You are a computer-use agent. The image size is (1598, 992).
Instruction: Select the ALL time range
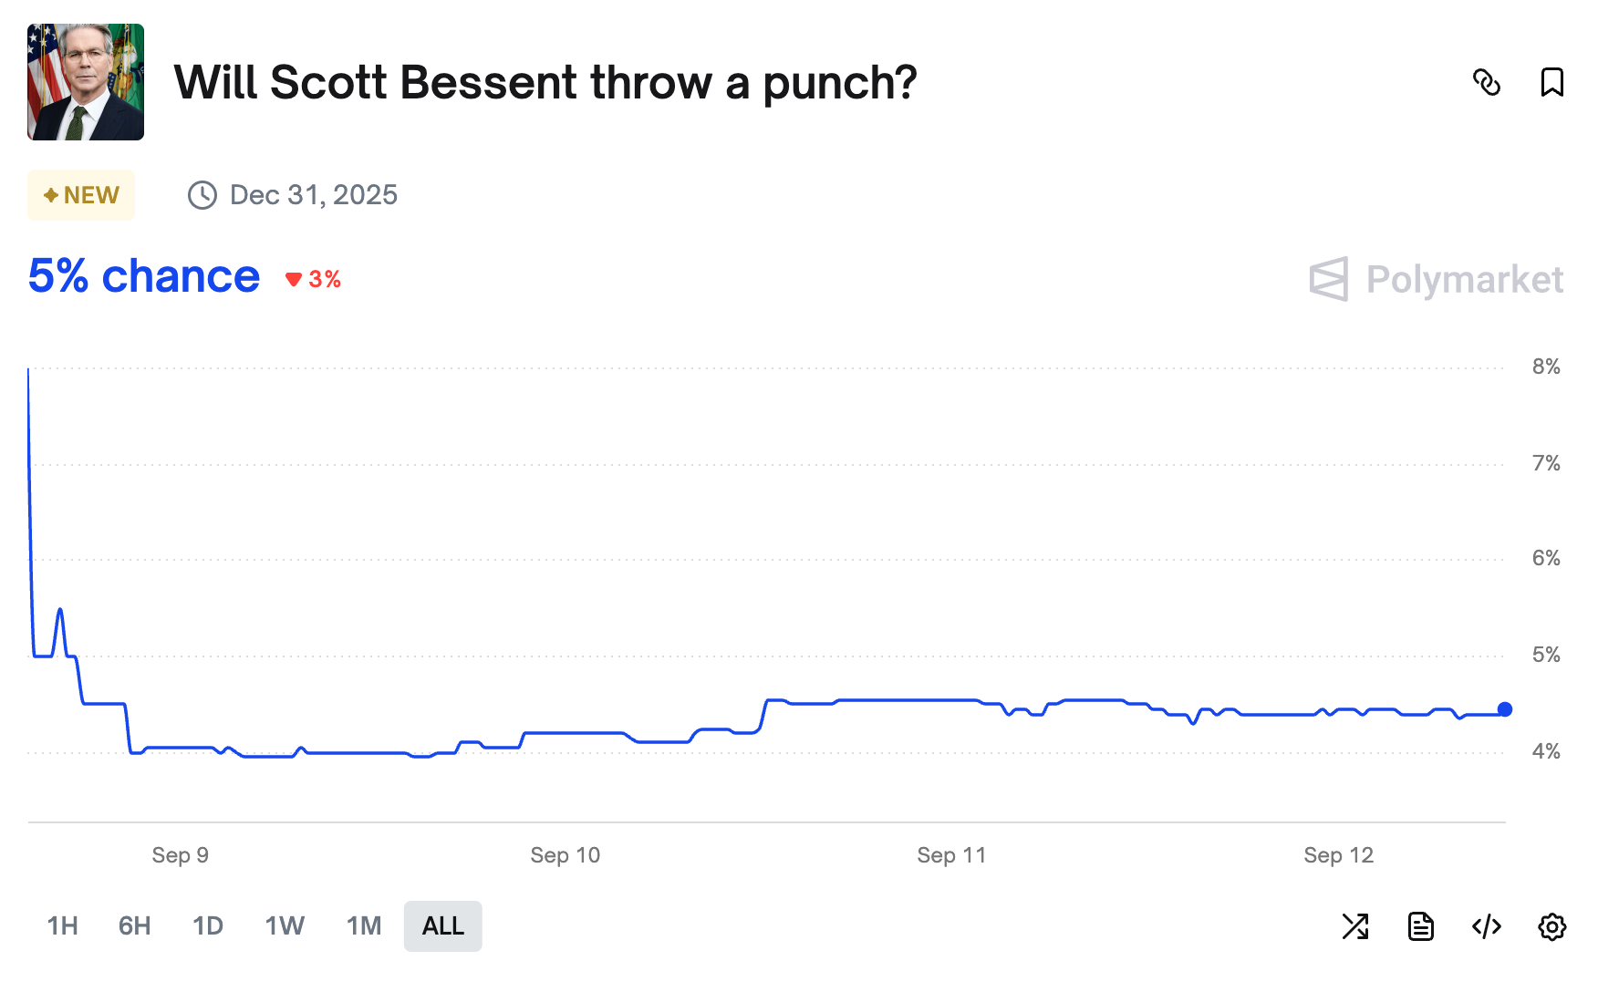point(443,926)
